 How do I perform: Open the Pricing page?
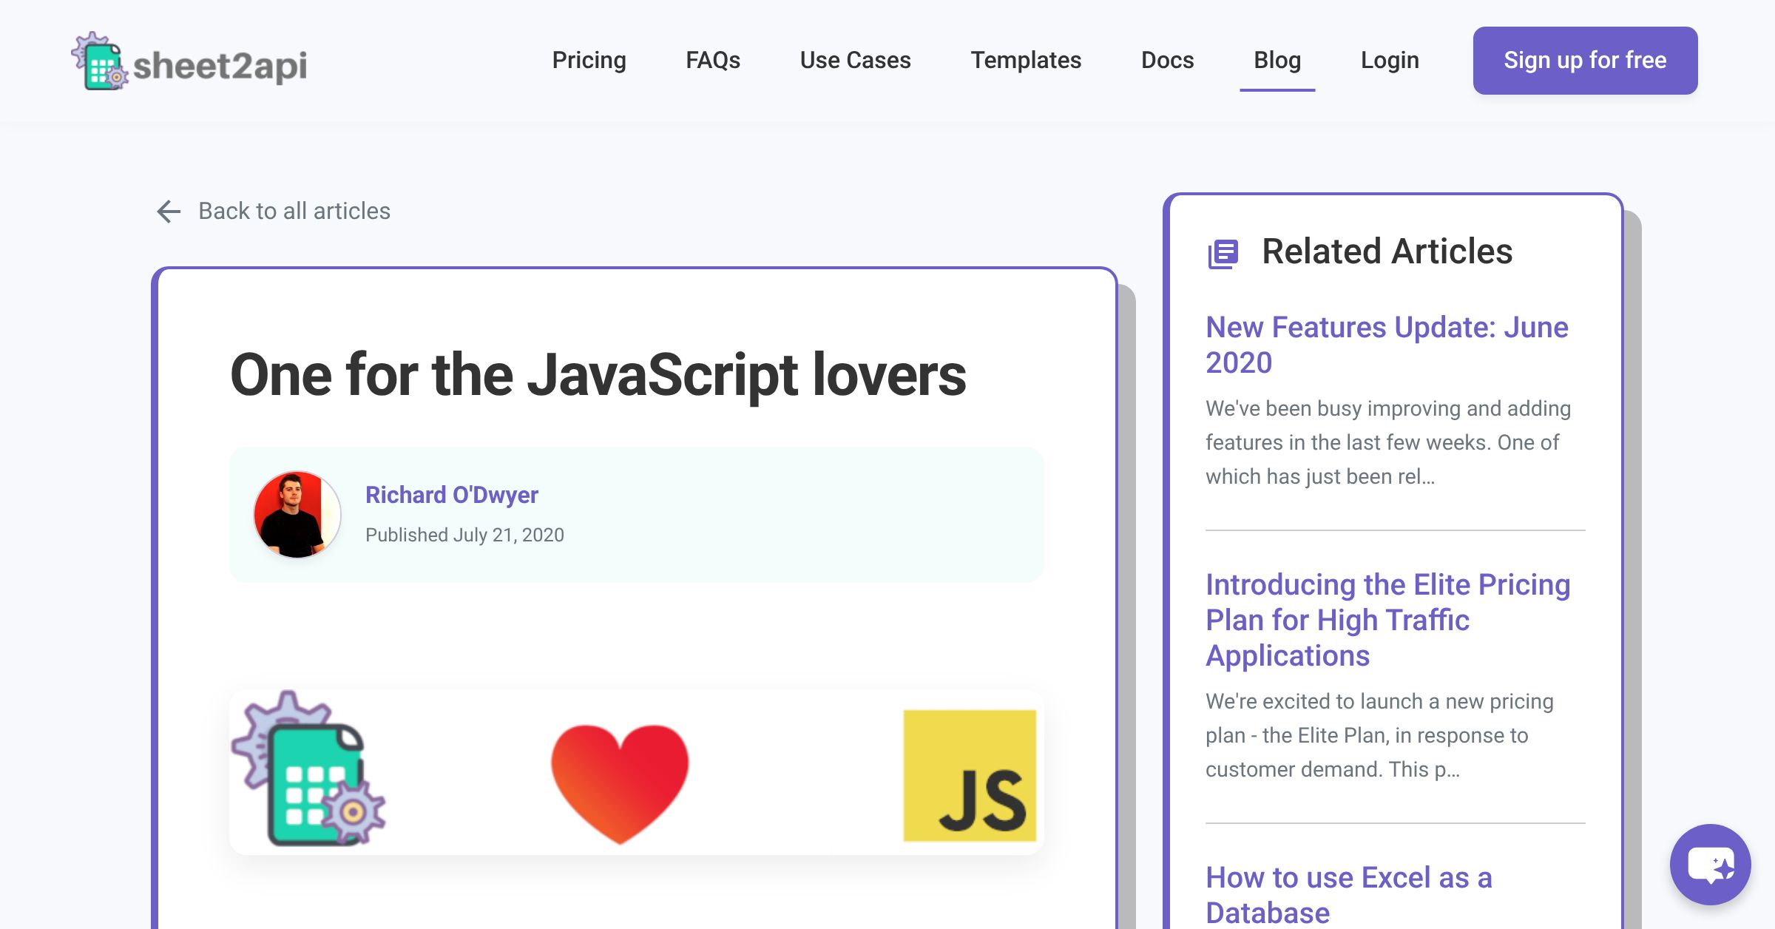589,61
